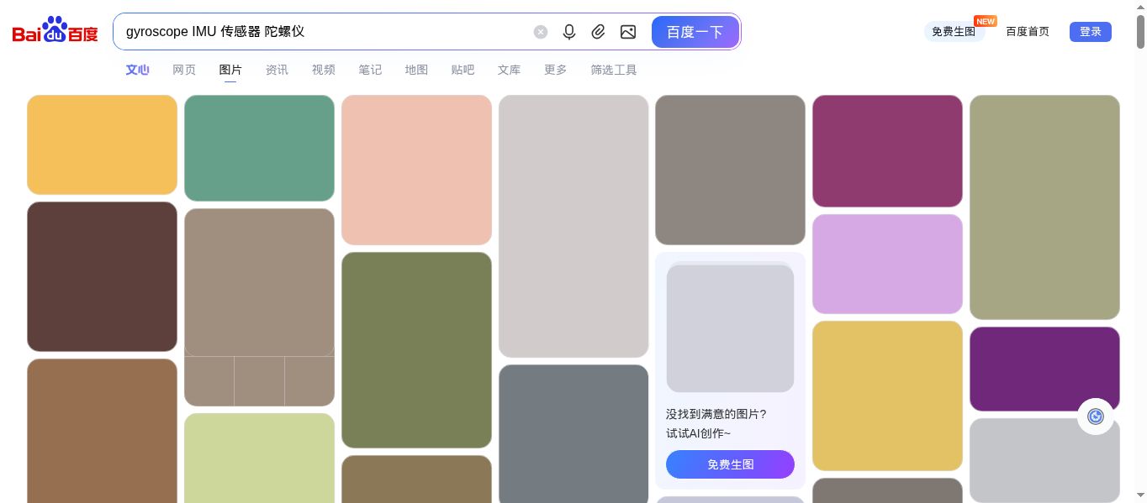
Task: Switch to the 文心 tab
Action: (138, 70)
